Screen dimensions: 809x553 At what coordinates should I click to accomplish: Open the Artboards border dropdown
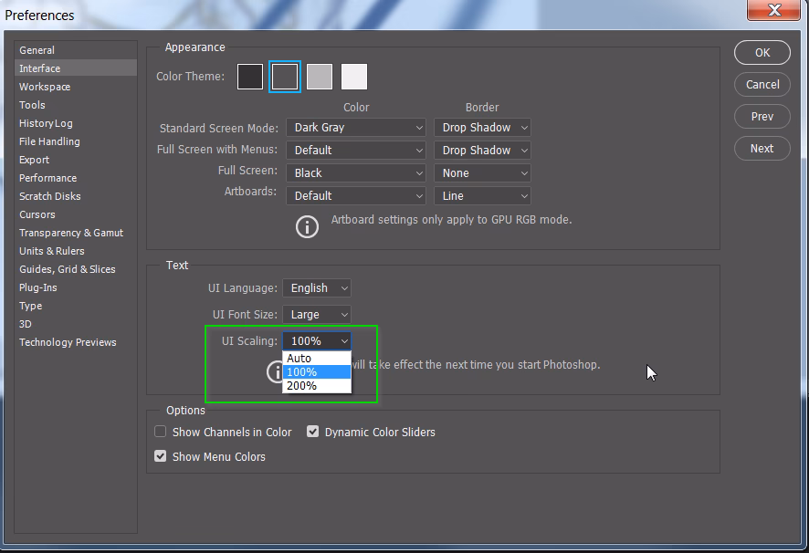pos(482,195)
